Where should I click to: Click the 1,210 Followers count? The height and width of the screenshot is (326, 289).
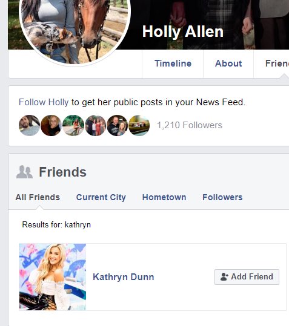pyautogui.click(x=190, y=125)
